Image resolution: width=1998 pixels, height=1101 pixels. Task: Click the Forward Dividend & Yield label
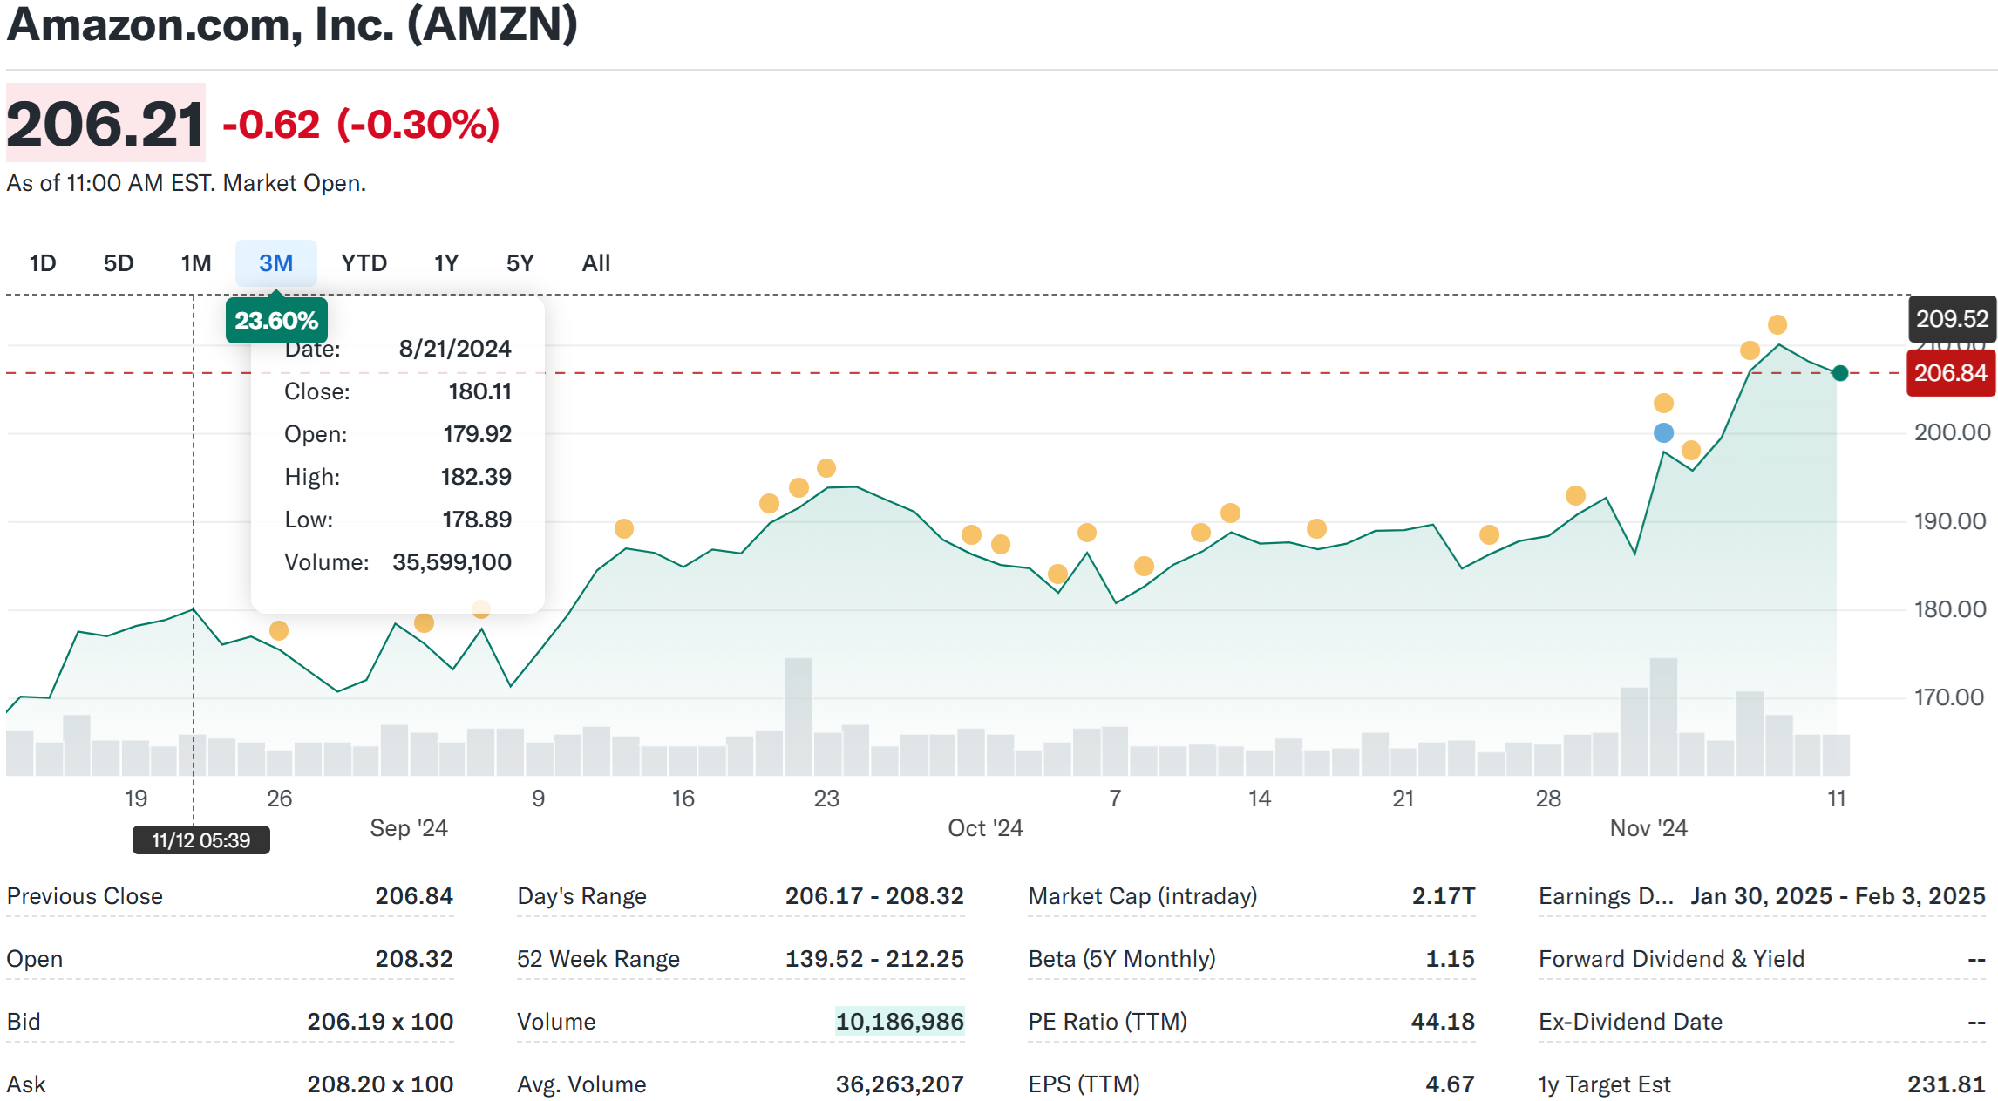coord(1671,959)
